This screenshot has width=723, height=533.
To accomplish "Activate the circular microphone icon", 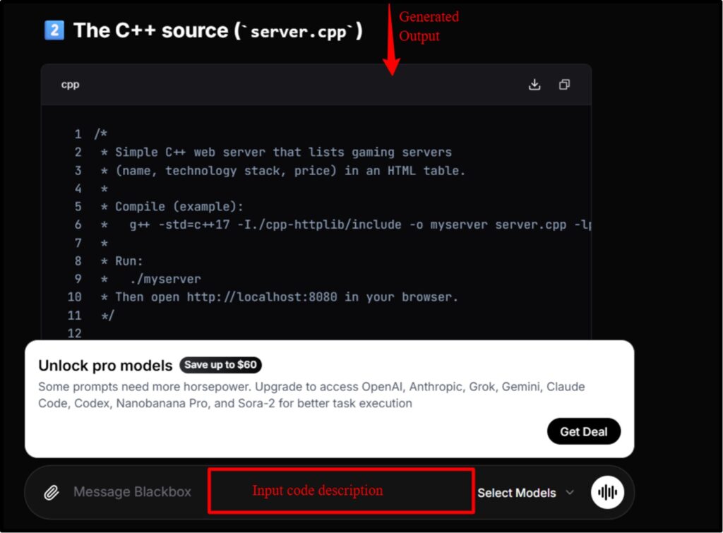I will click(x=606, y=492).
